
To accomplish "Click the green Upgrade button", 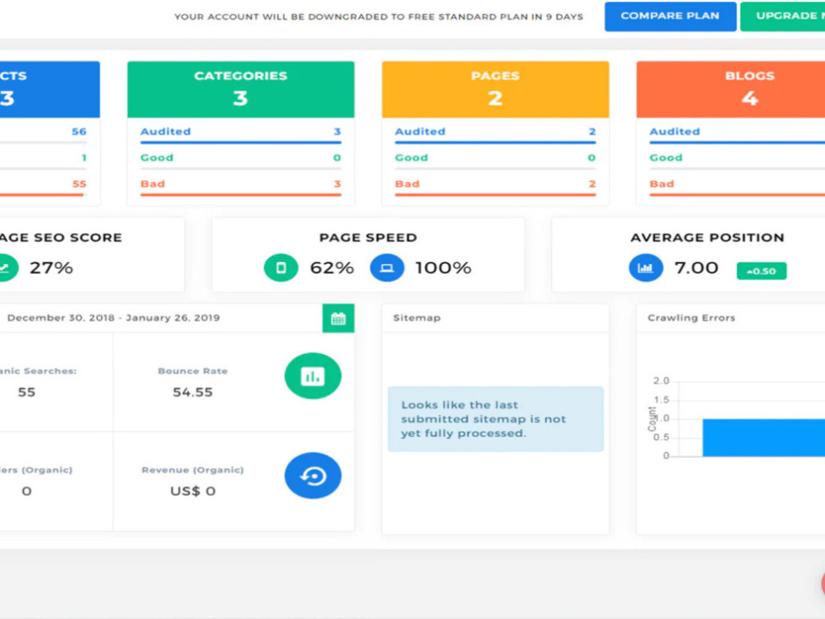I will (x=783, y=17).
